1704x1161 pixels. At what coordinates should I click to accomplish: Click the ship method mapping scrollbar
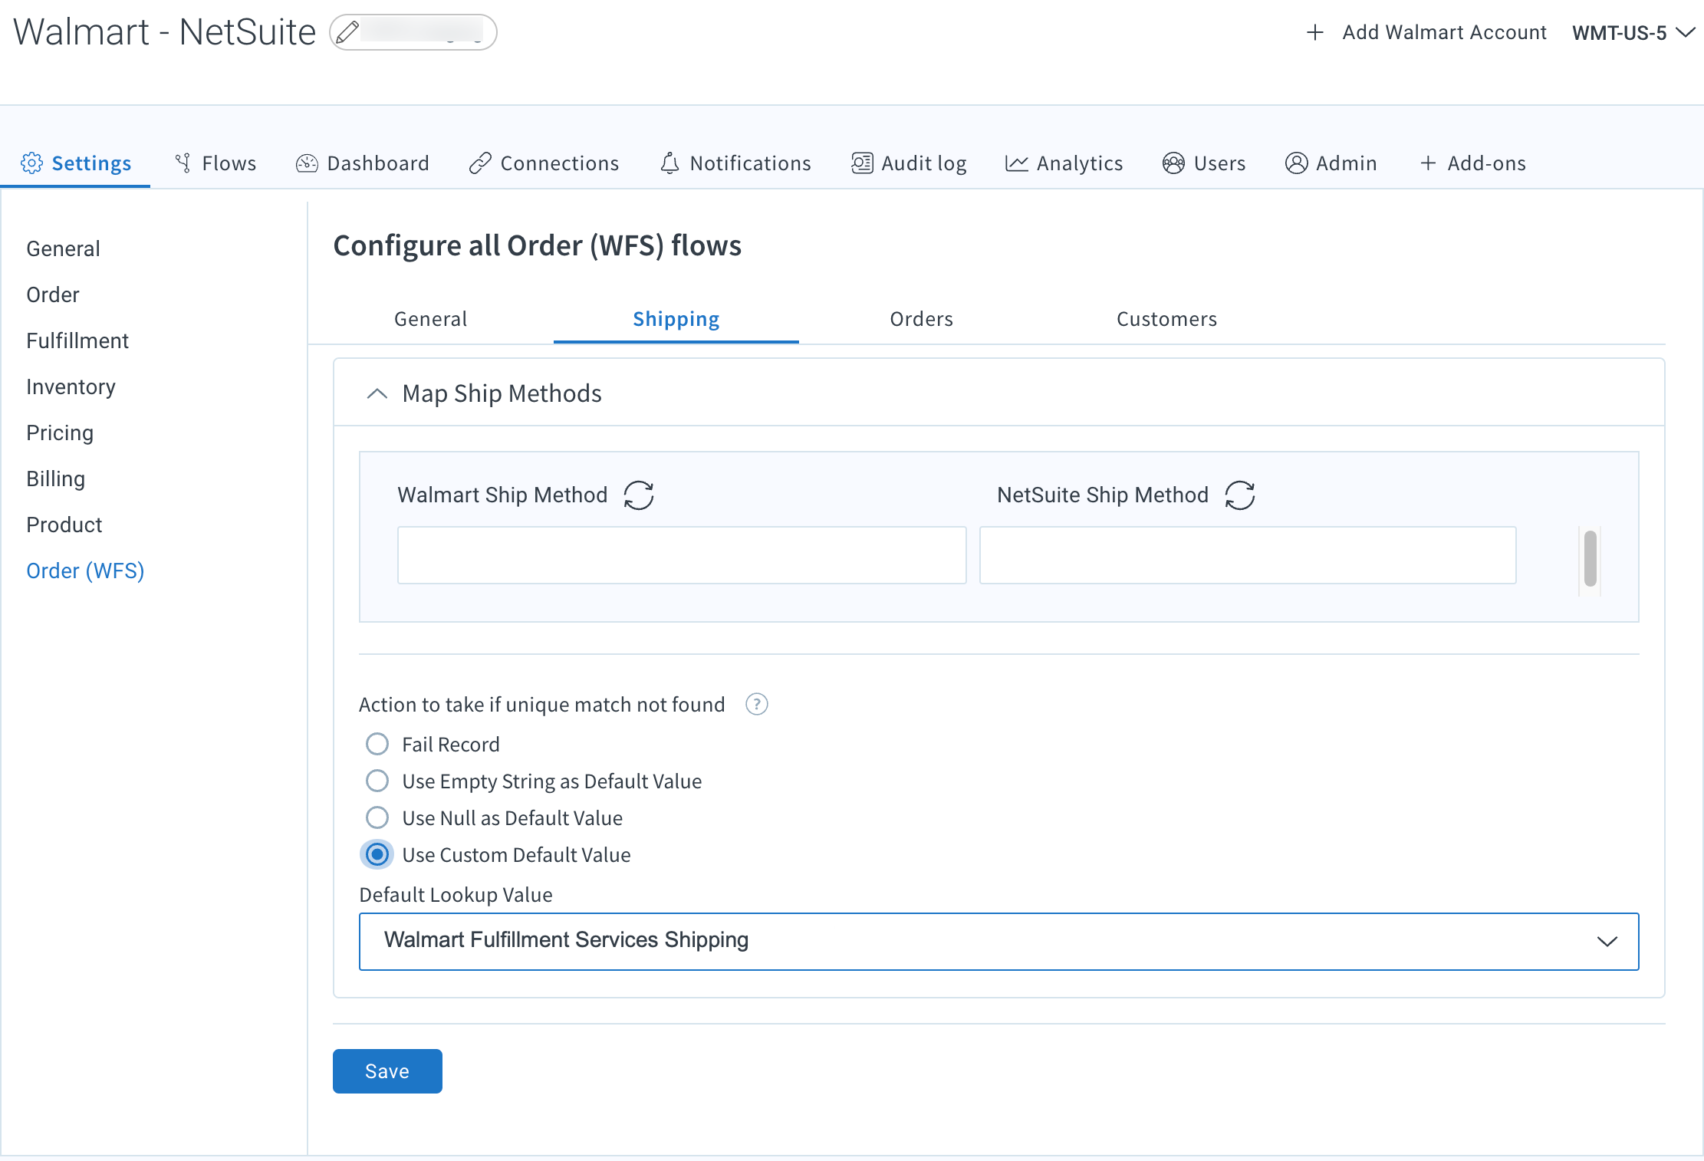(x=1591, y=558)
